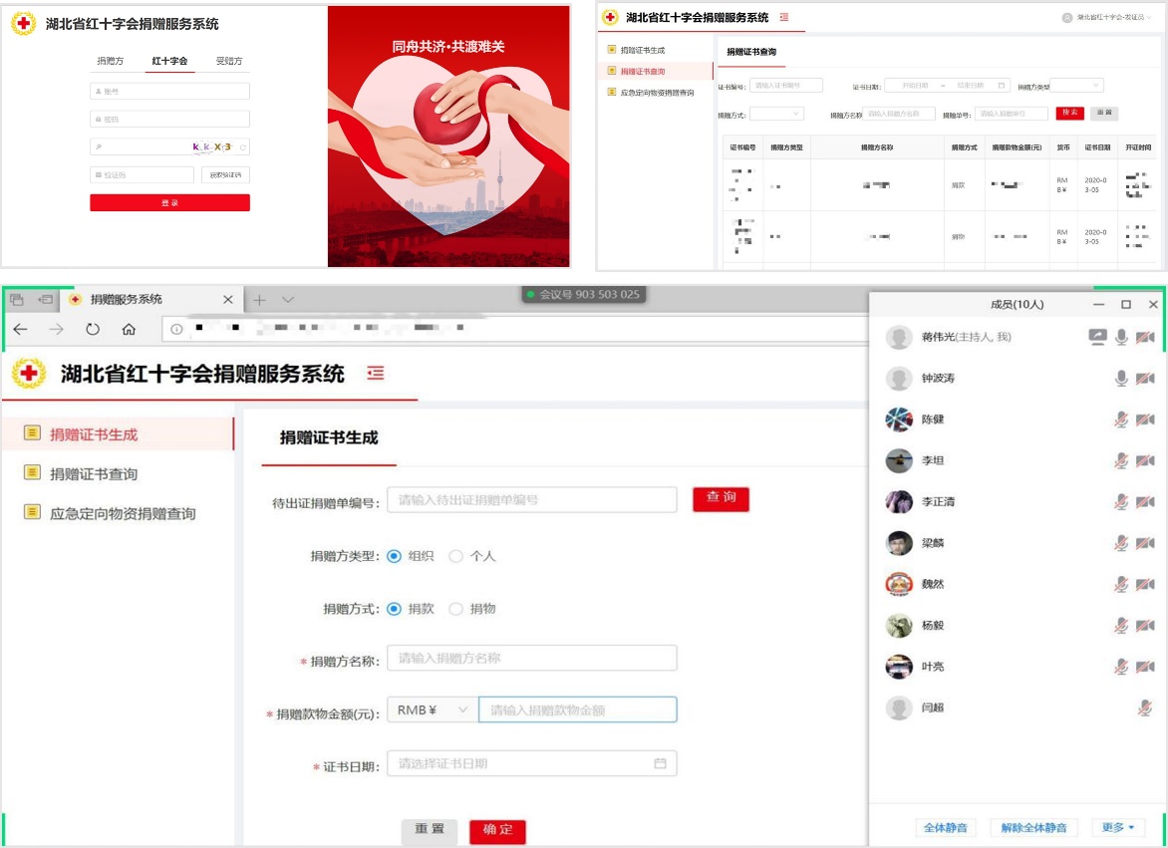
Task: Toggle microphone for member 钟波涛
Action: (x=1121, y=379)
